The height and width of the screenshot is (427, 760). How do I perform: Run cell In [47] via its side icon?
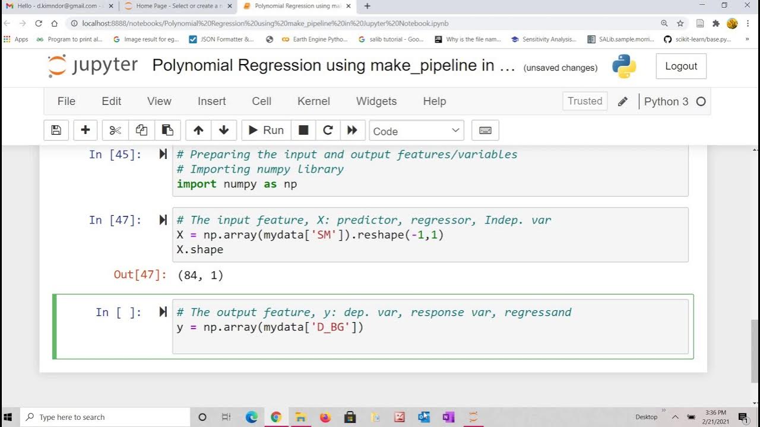point(163,220)
